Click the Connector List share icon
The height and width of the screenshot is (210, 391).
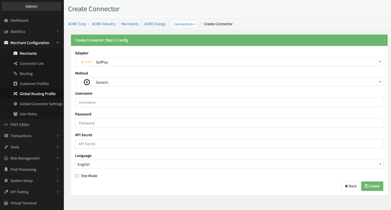[15, 64]
